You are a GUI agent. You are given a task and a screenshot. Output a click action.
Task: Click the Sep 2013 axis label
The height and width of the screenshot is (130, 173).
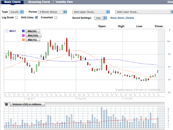coord(82,99)
